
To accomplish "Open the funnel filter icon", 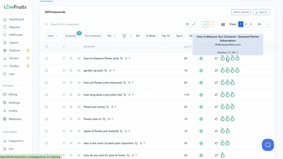I will tap(124, 36).
